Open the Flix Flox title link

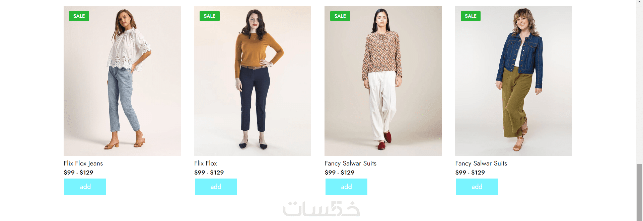(x=206, y=163)
